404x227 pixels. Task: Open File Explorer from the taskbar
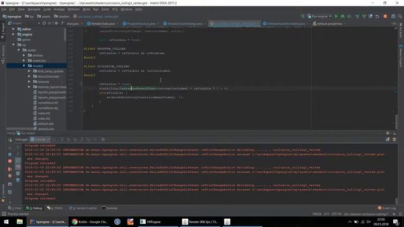tap(20, 221)
